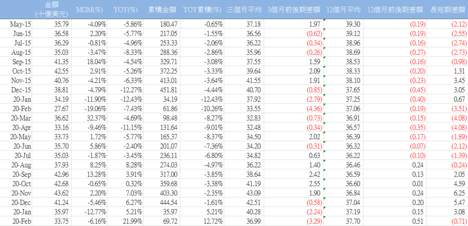Select the amount cell 35.79
The width and height of the screenshot is (468, 226).
point(62,24)
